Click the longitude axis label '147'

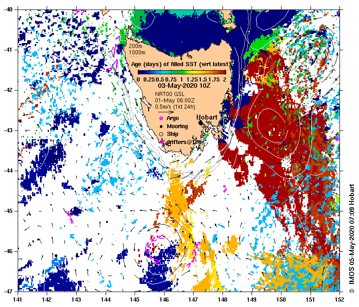(x=193, y=299)
